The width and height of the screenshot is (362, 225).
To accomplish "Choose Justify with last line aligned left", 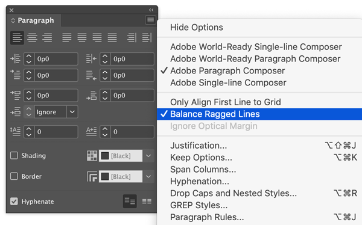I will coord(67,37).
